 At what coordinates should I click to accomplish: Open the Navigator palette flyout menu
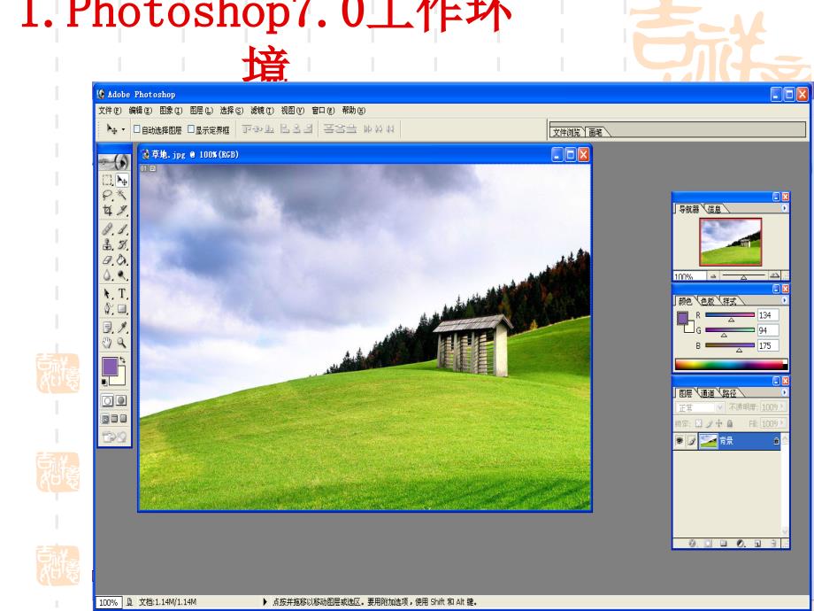tap(785, 208)
